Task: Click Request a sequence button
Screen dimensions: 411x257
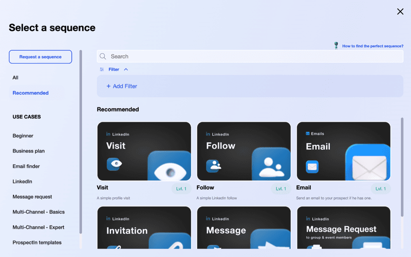Action: pyautogui.click(x=41, y=57)
